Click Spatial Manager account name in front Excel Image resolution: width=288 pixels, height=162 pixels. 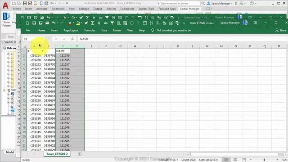(230, 23)
